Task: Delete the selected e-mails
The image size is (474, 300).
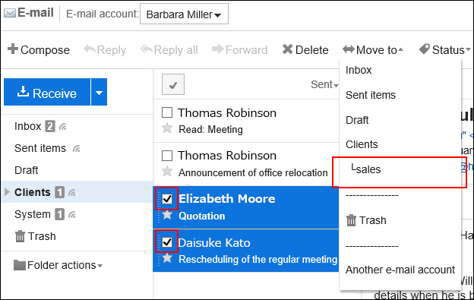Action: tap(305, 50)
